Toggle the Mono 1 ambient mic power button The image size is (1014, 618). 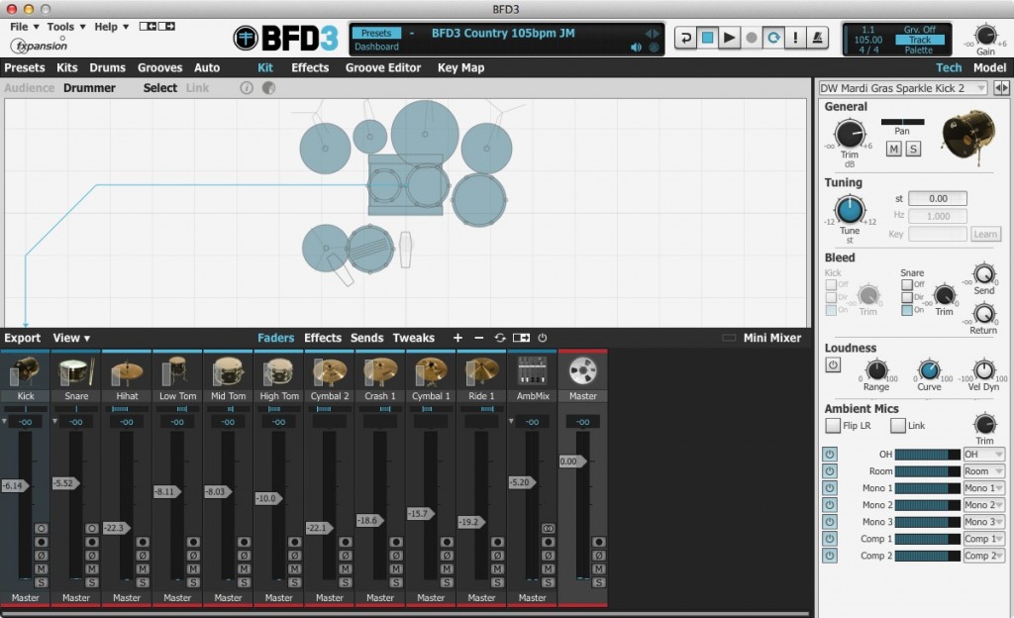click(x=830, y=488)
